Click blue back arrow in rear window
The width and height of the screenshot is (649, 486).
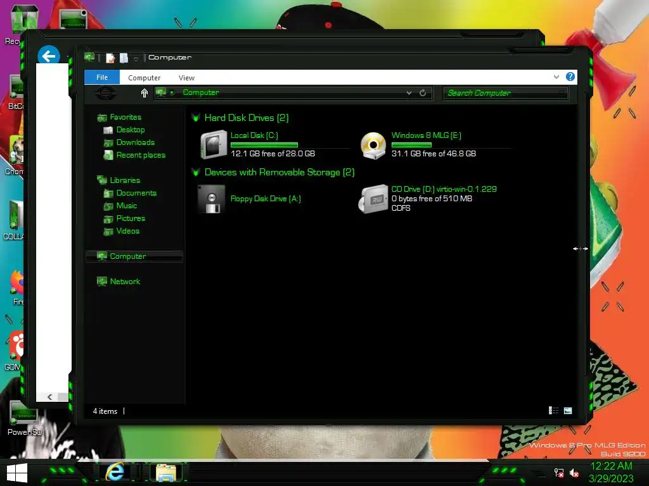pyautogui.click(x=48, y=56)
